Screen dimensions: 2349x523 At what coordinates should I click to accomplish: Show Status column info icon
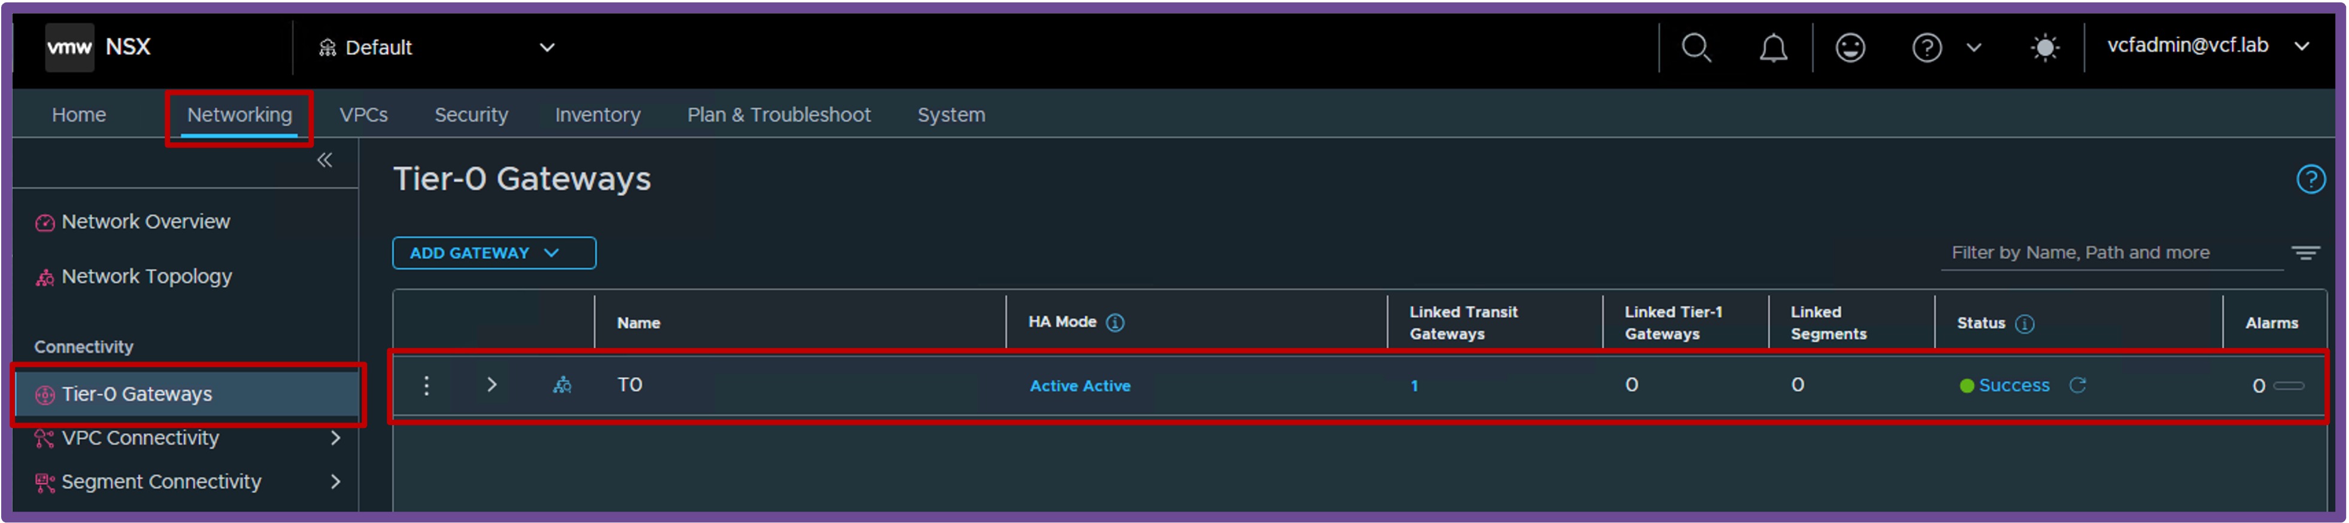click(x=2024, y=324)
